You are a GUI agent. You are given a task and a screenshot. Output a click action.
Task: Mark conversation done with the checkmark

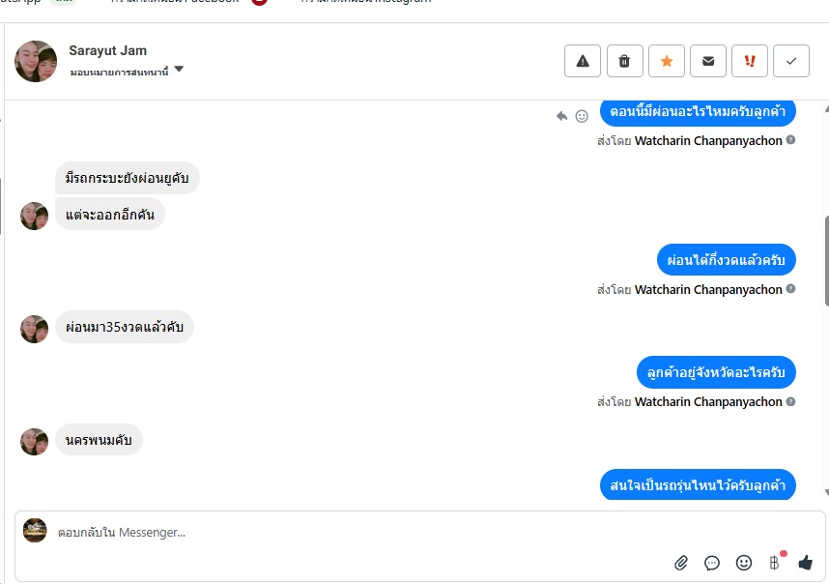point(791,61)
